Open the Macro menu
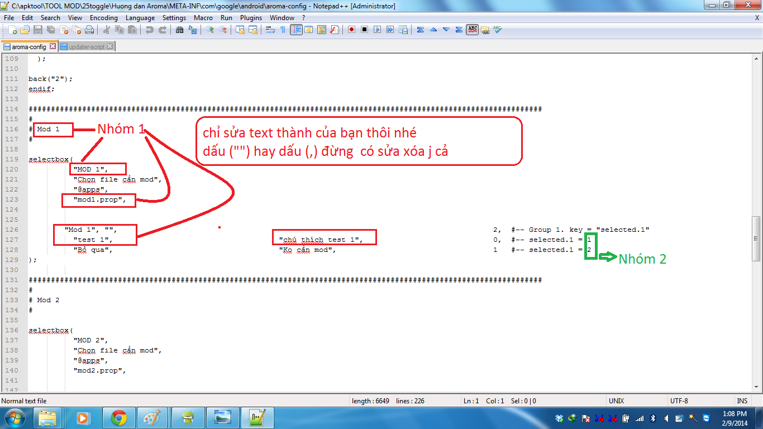The height and width of the screenshot is (429, 763). coord(203,18)
